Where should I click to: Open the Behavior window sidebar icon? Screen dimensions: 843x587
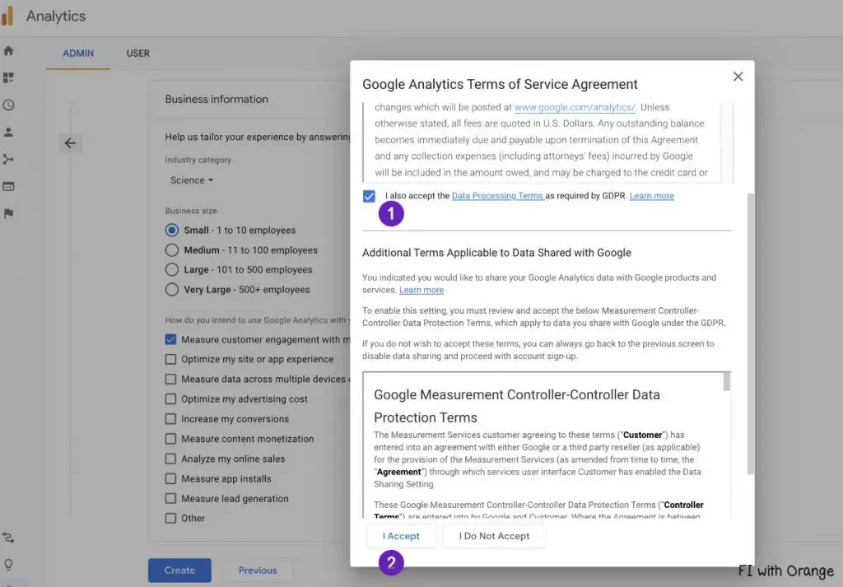pos(8,187)
